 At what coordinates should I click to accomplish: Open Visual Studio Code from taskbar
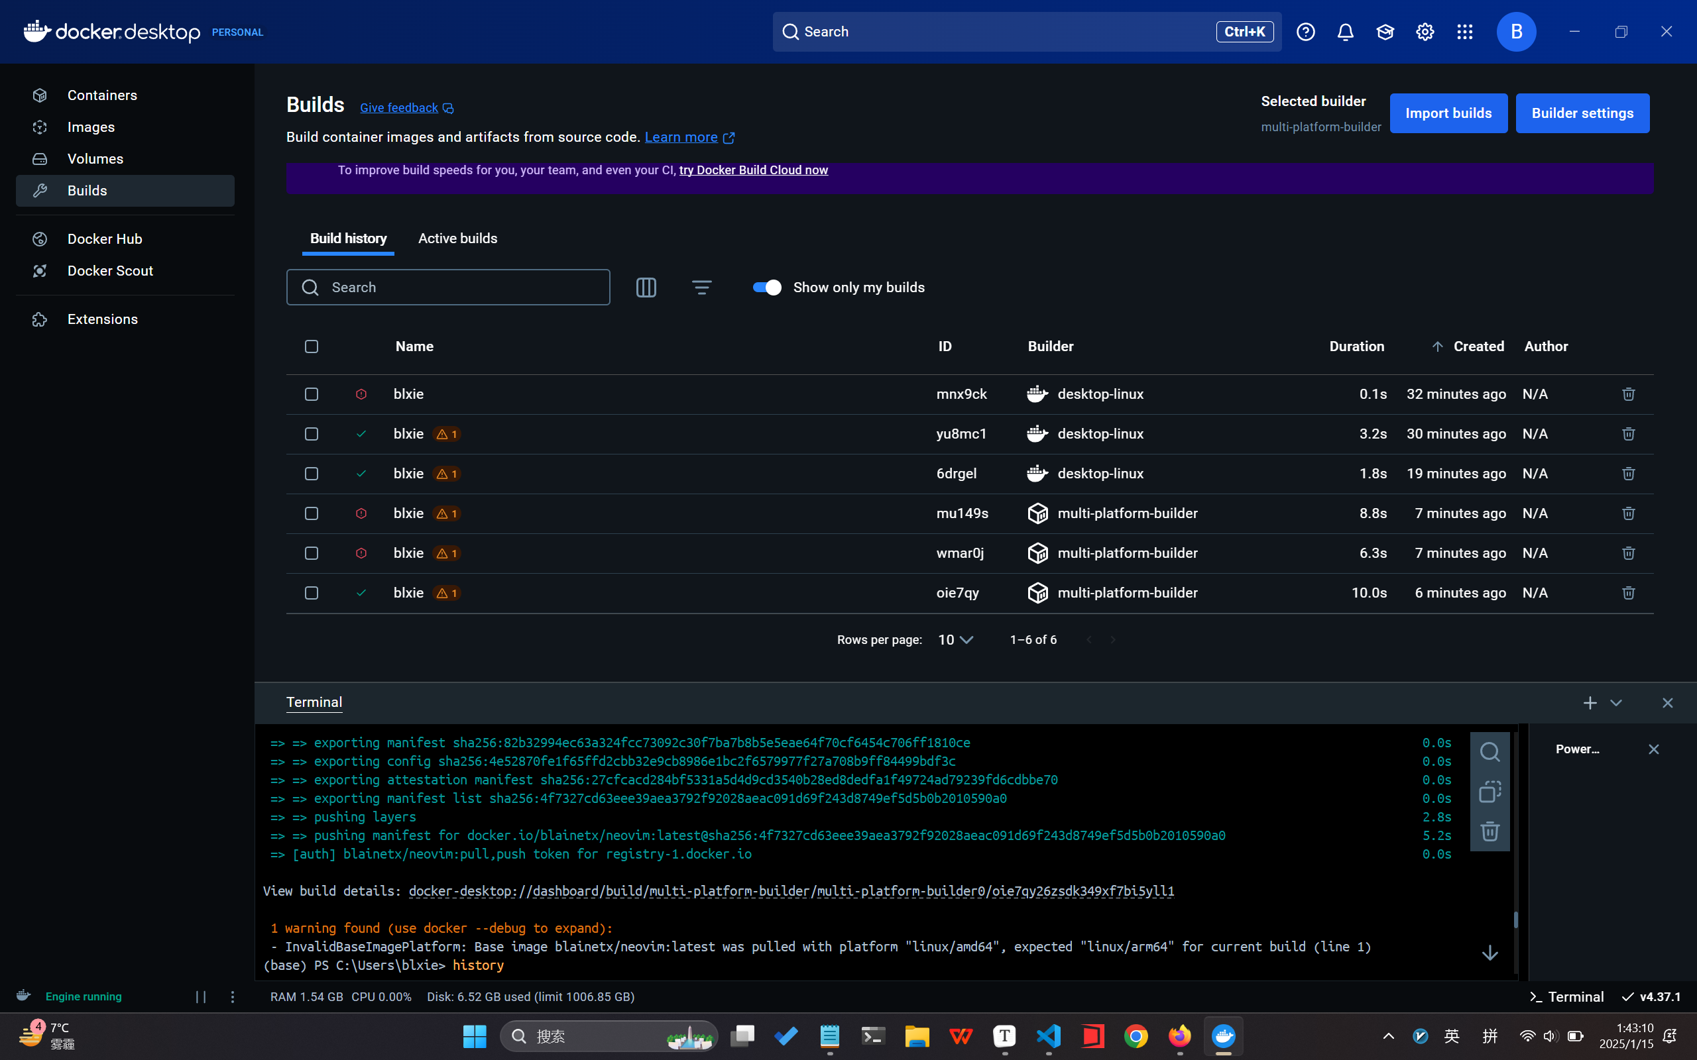tap(1048, 1036)
